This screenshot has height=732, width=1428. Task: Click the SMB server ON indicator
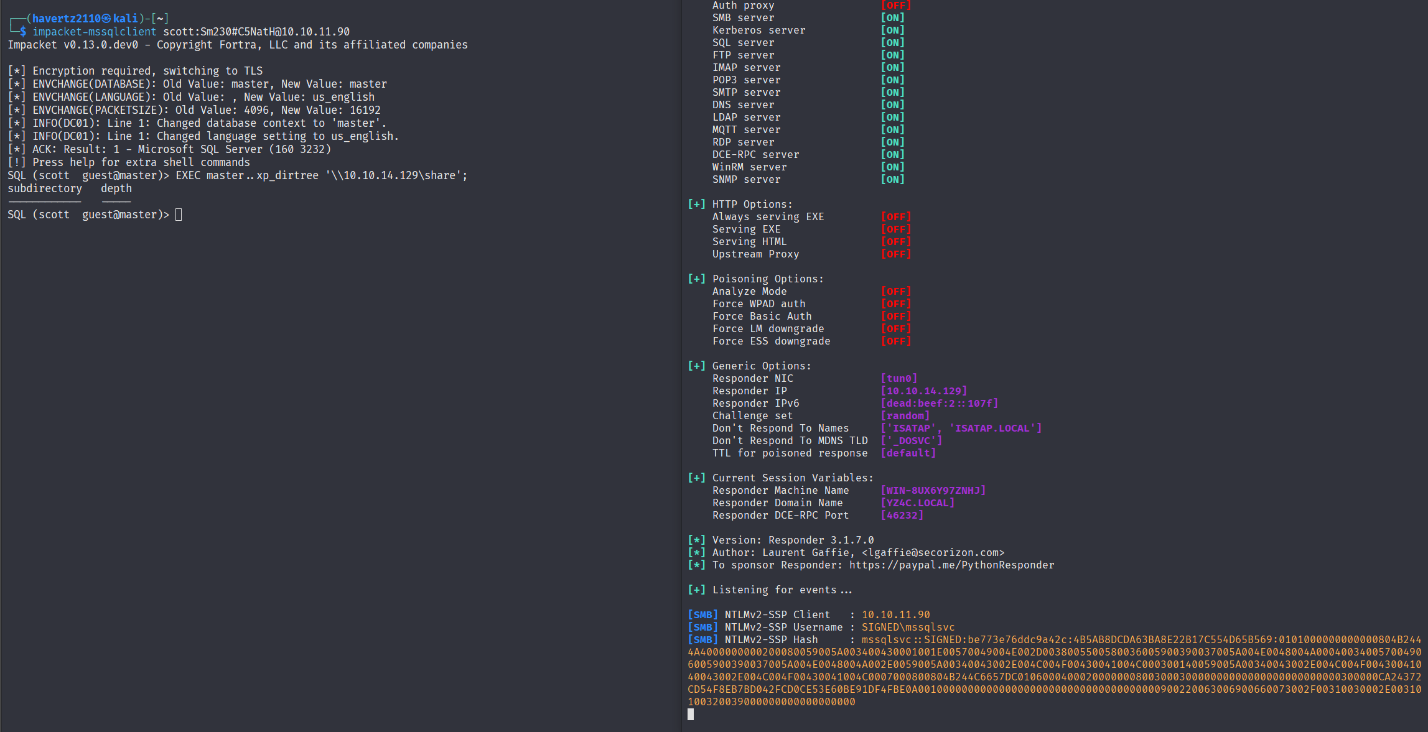click(892, 18)
